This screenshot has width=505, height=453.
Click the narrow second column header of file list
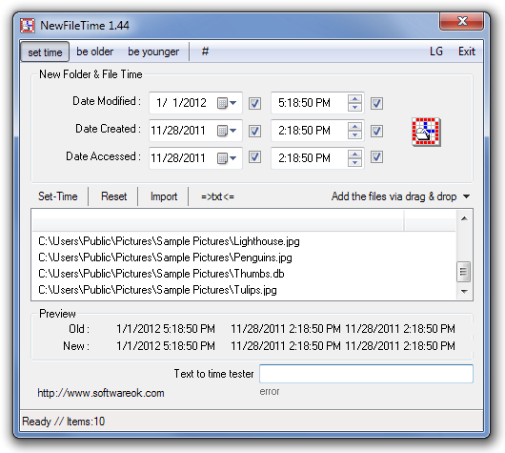tap(430, 221)
